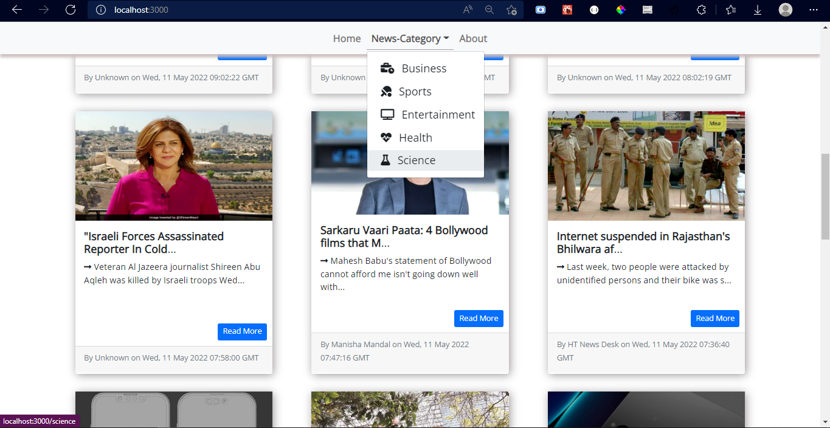The width and height of the screenshot is (830, 428).
Task: Click text "By Unknown on Wed, 11 May 2022 09:02:22 GMT"
Action: (x=171, y=77)
